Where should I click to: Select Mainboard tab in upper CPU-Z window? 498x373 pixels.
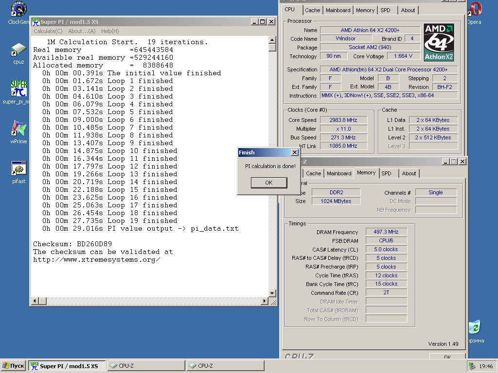tap(338, 10)
